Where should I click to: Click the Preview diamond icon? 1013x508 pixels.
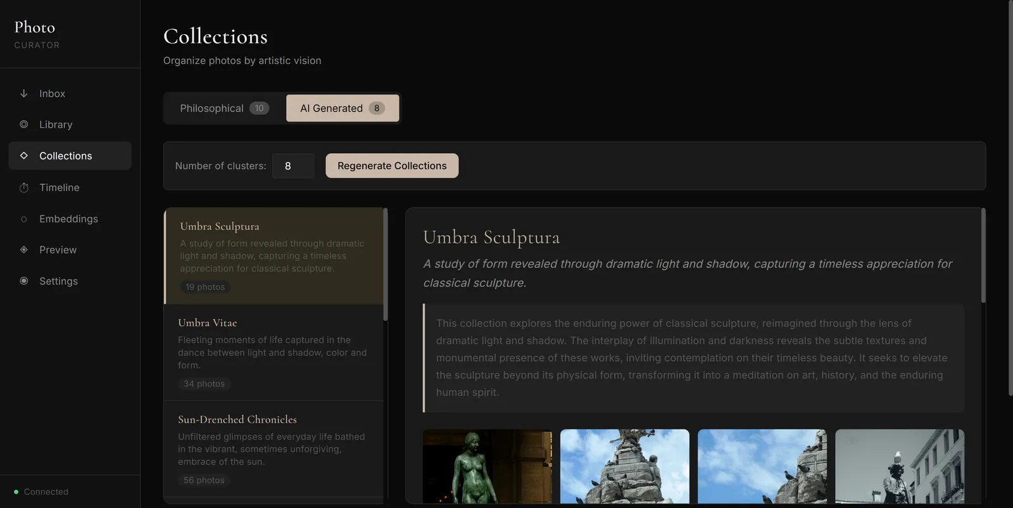tap(24, 250)
